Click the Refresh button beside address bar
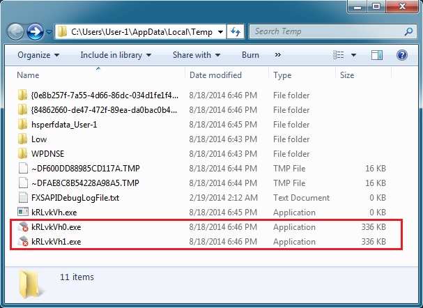This screenshot has height=308, width=423. pyautogui.click(x=236, y=32)
